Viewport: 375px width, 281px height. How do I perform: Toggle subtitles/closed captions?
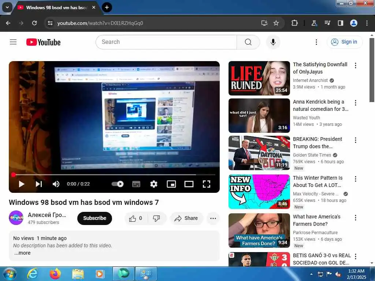(x=136, y=184)
